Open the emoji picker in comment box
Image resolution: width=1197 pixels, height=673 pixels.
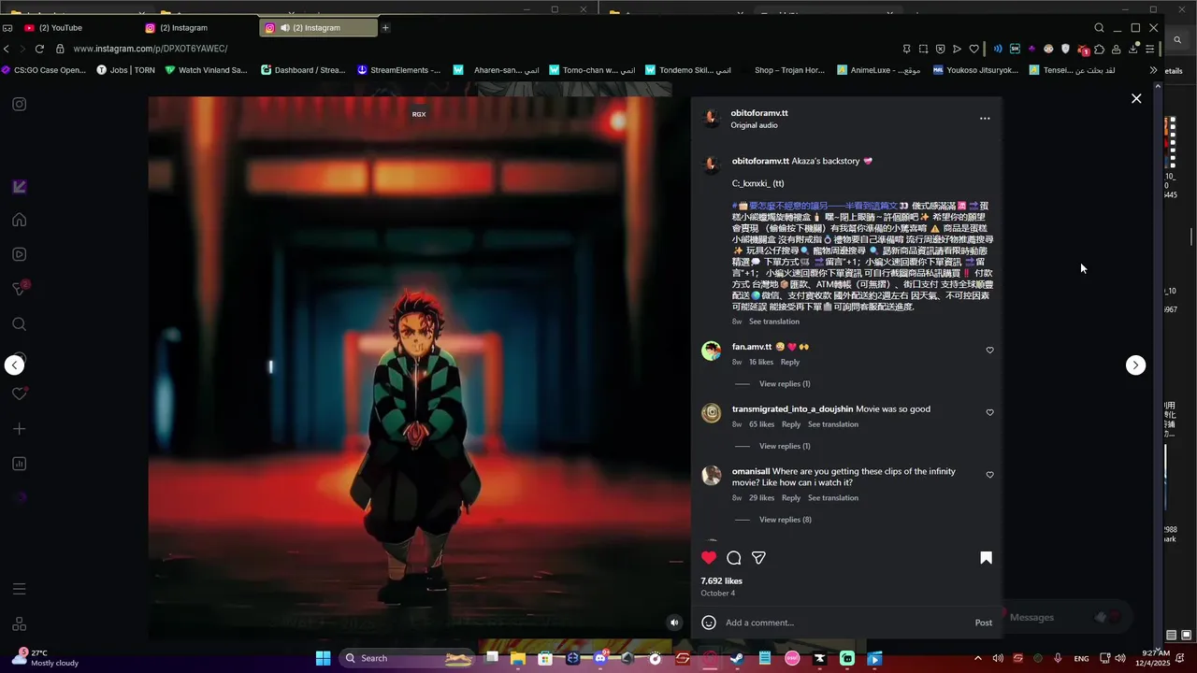(709, 623)
